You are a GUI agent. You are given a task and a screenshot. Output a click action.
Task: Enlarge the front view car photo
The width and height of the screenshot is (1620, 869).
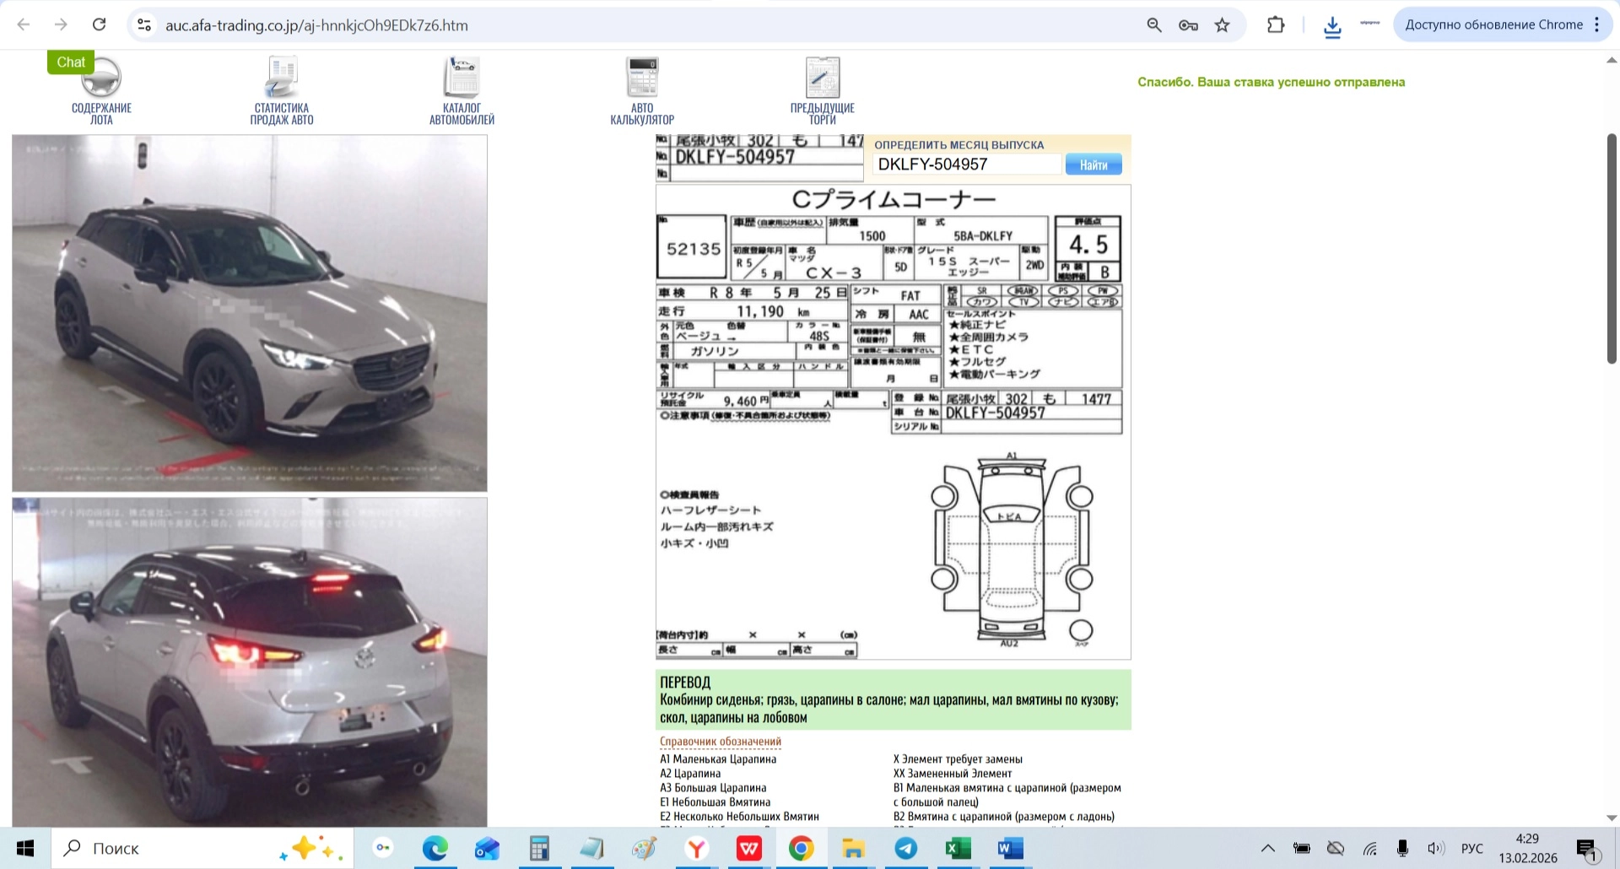(x=250, y=313)
